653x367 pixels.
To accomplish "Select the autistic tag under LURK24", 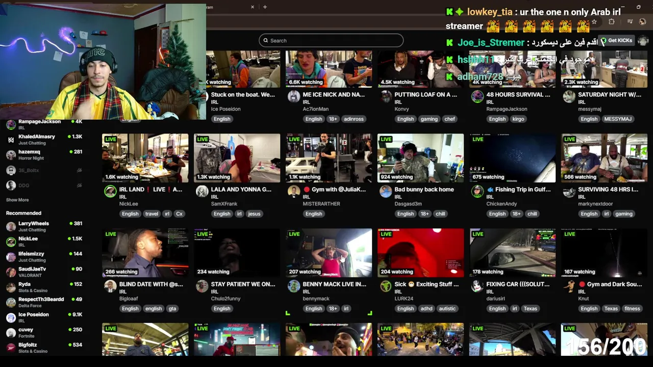I will pyautogui.click(x=447, y=308).
